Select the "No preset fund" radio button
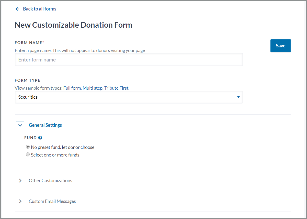 28,147
